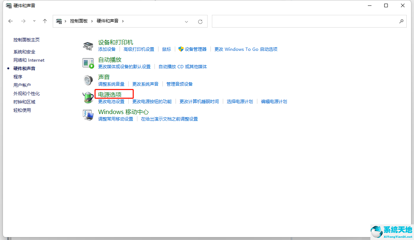
Task: Click the 声音 speaker icon
Action: tap(88, 80)
